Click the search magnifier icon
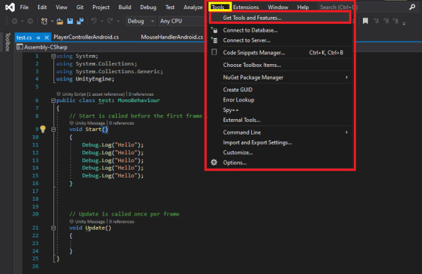 tap(412, 7)
